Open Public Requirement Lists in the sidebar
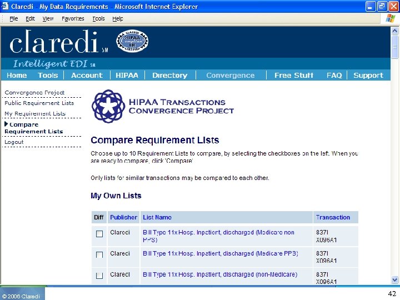 coord(39,103)
